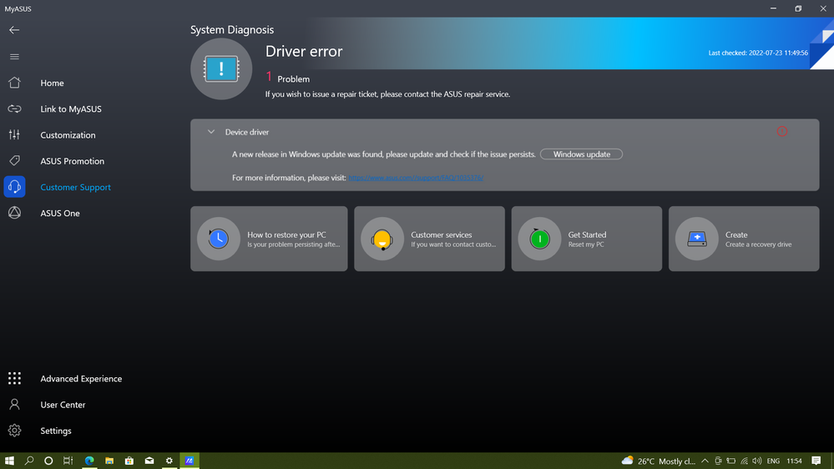Open Mail app from taskbar

149,461
